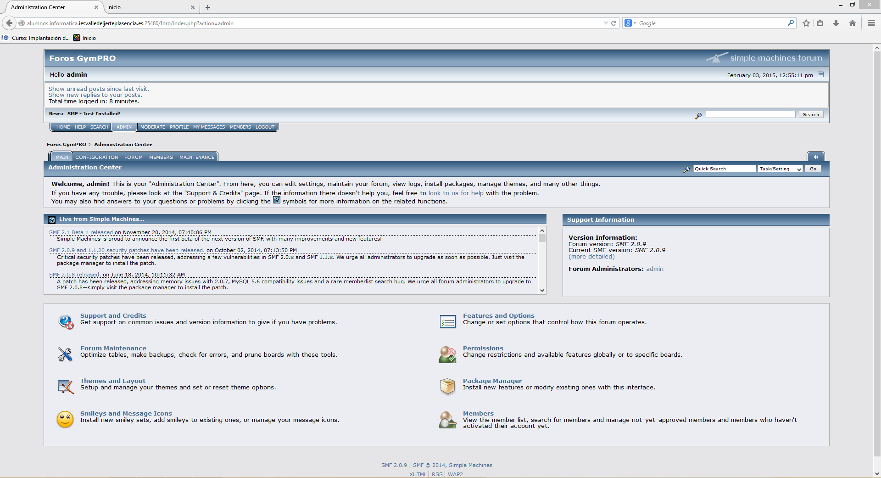881x478 pixels.
Task: Open the Configuration admin tab
Action: click(96, 157)
